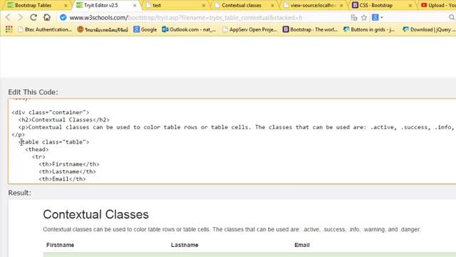Click the site security icon before the URL
Viewport: 456px width, 257px height.
(x=63, y=17)
